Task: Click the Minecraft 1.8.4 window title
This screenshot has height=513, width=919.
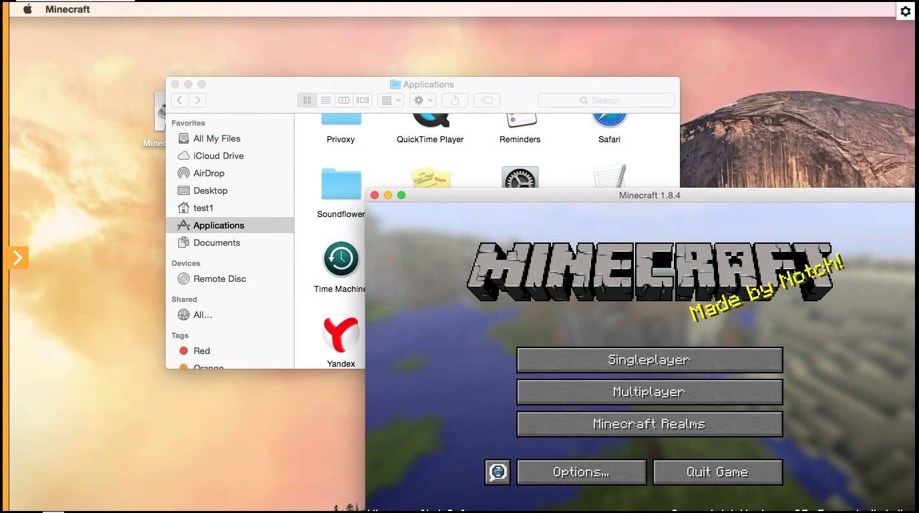Action: pos(650,196)
